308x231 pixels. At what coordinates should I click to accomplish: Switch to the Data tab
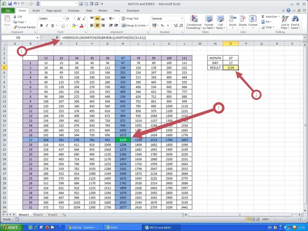(89, 10)
